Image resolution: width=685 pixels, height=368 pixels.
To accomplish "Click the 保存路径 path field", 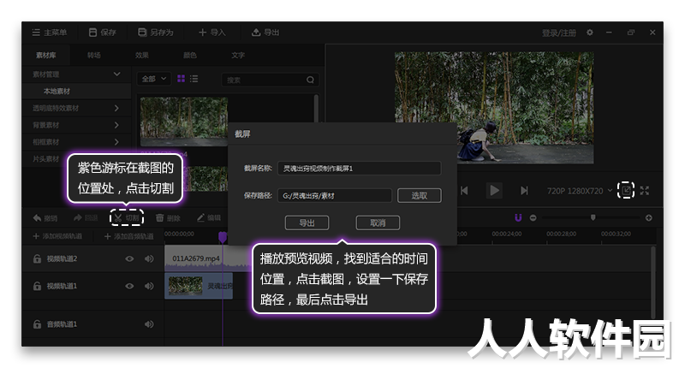I will [335, 196].
